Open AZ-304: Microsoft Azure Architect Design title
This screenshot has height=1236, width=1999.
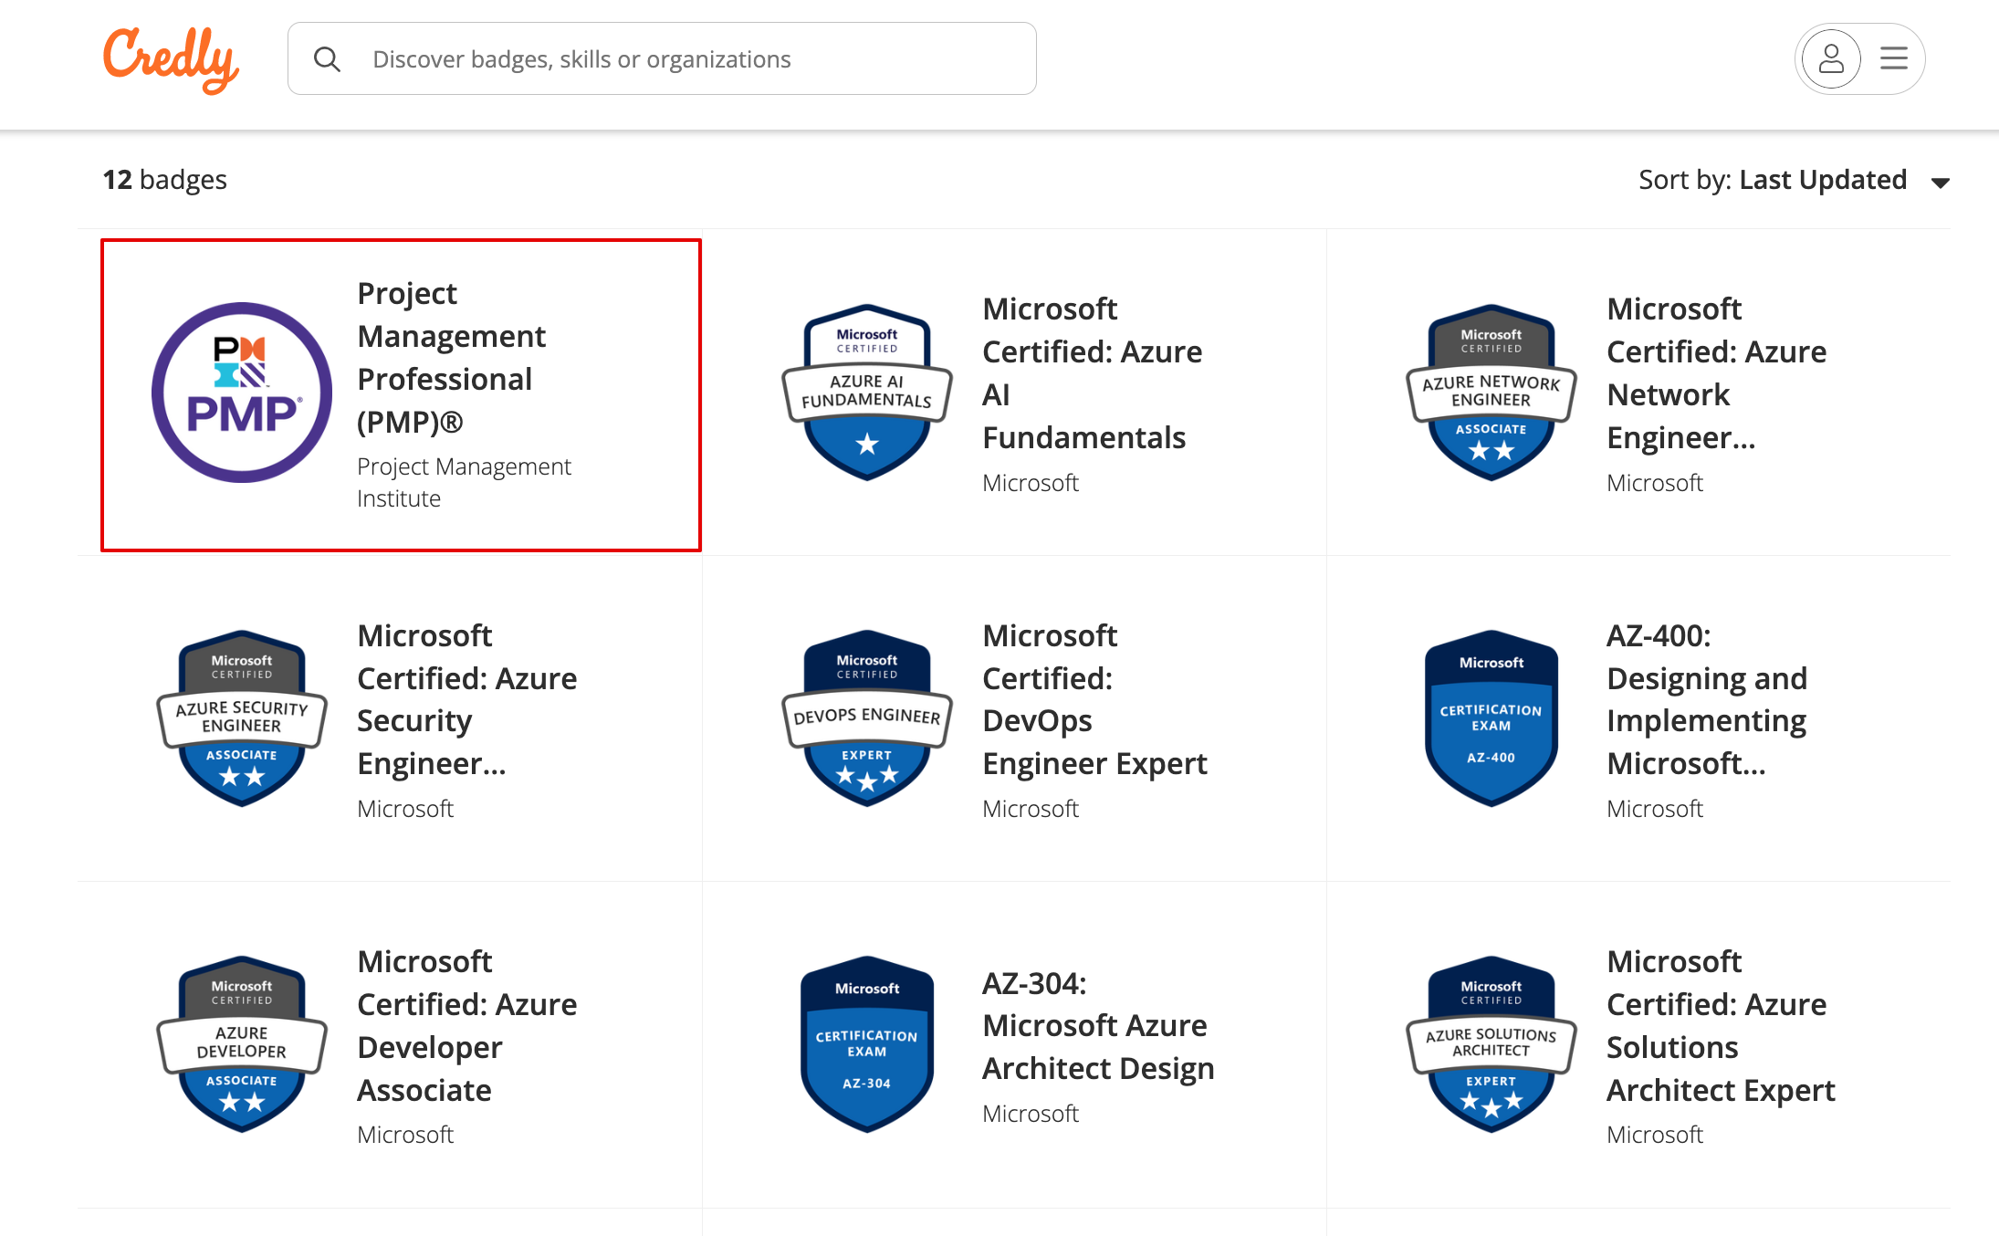(1098, 1025)
